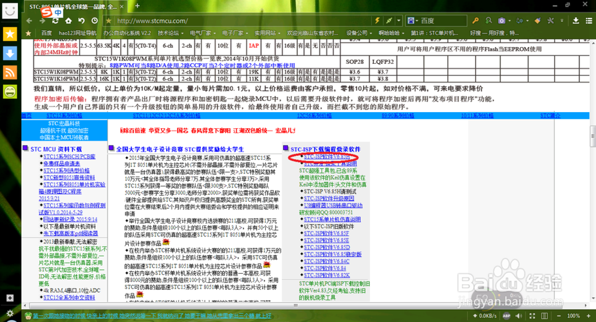The height and width of the screenshot is (322, 596).
Task: Bookmark page with address bar star
Action: point(109,21)
